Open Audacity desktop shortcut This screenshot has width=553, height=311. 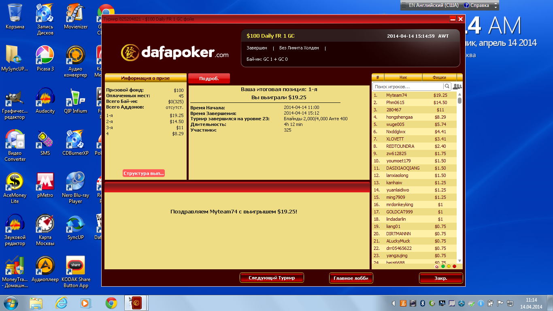pos(45,101)
